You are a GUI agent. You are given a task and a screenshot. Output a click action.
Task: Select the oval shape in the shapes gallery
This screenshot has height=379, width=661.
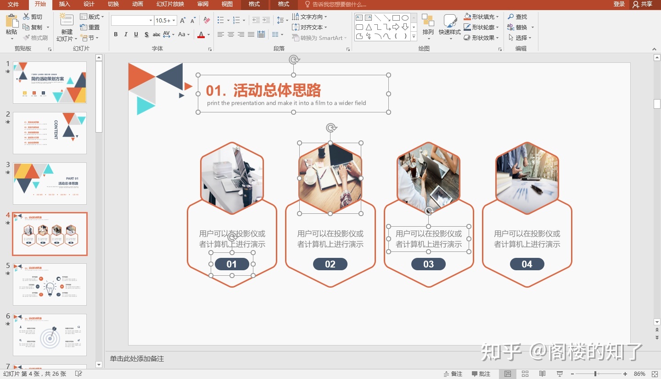(x=405, y=18)
